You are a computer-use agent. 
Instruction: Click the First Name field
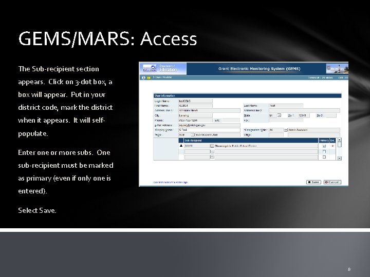195,106
